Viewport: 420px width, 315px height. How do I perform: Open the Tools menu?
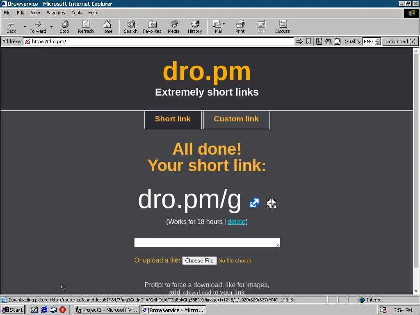tap(76, 13)
